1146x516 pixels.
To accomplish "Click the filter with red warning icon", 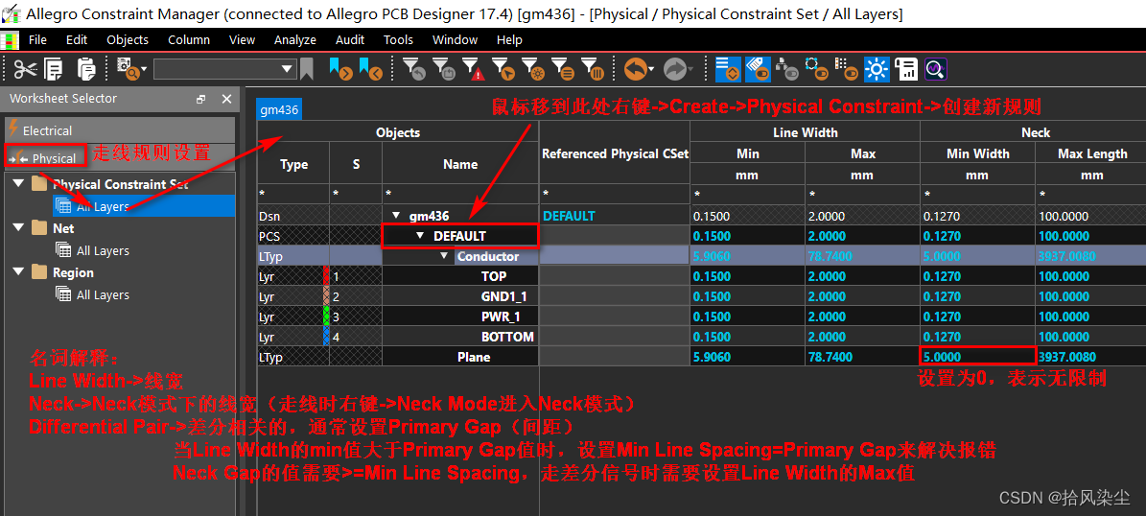I will tap(473, 69).
